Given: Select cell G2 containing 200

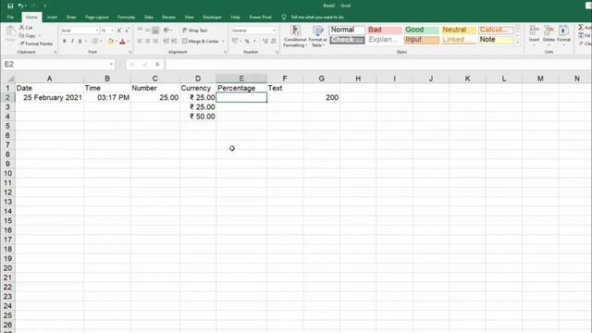Looking at the screenshot, I should (x=321, y=97).
